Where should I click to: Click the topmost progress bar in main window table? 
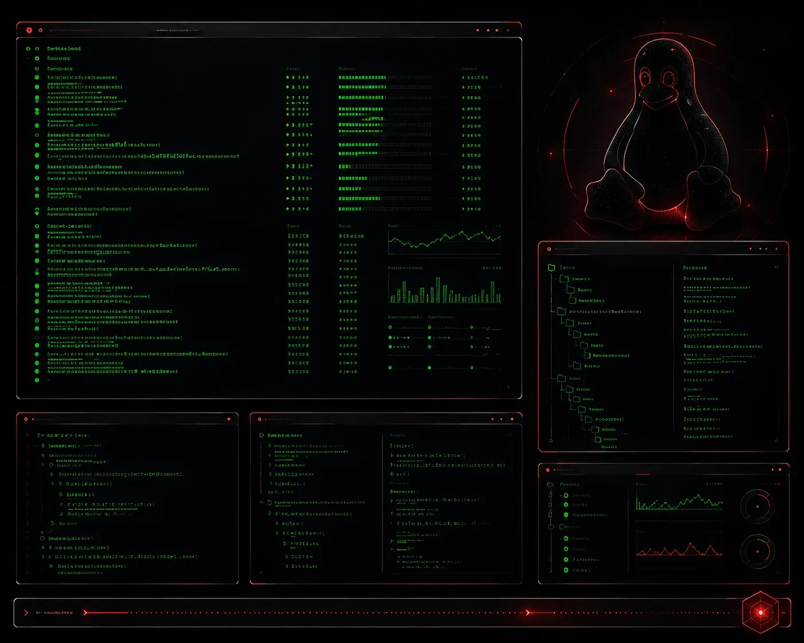(385, 77)
